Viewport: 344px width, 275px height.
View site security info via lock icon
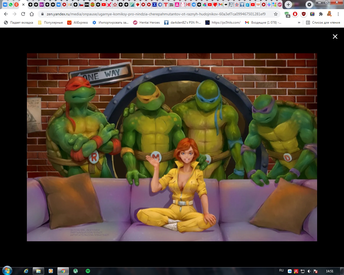tap(42, 14)
